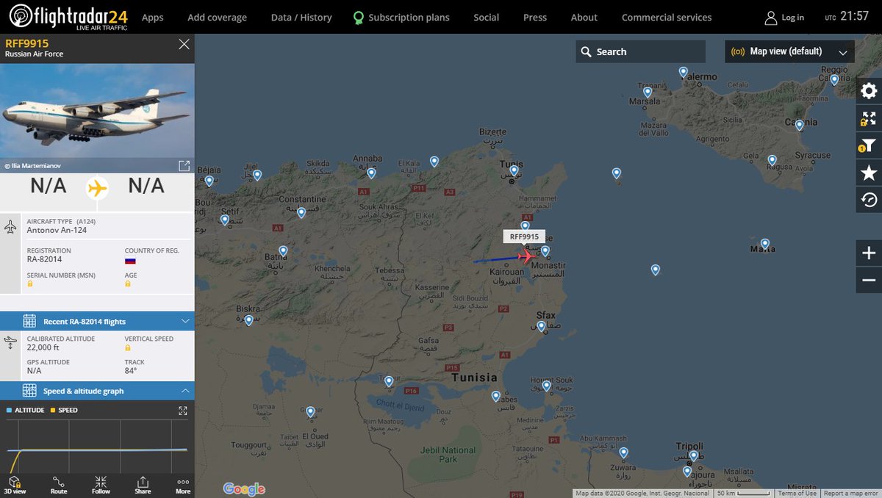Click the map Search field
The image size is (882, 498).
(x=640, y=51)
